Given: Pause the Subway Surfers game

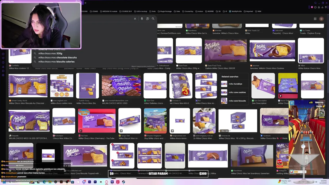Looking at the screenshot, I should 292,103.
